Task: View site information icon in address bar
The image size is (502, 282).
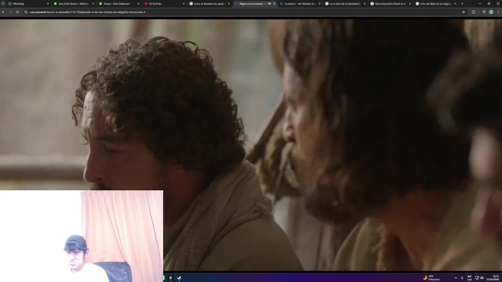Action: coord(26,12)
